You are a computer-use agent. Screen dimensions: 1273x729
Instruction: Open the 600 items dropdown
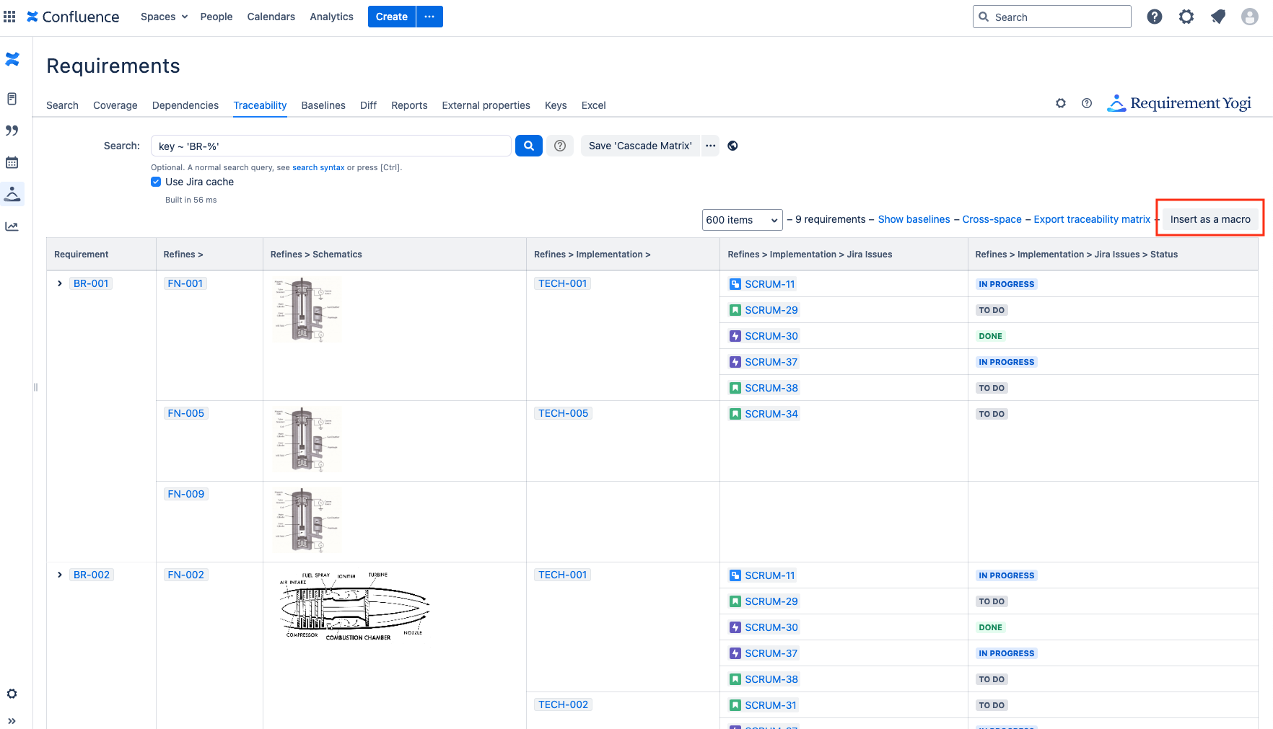[x=742, y=220]
